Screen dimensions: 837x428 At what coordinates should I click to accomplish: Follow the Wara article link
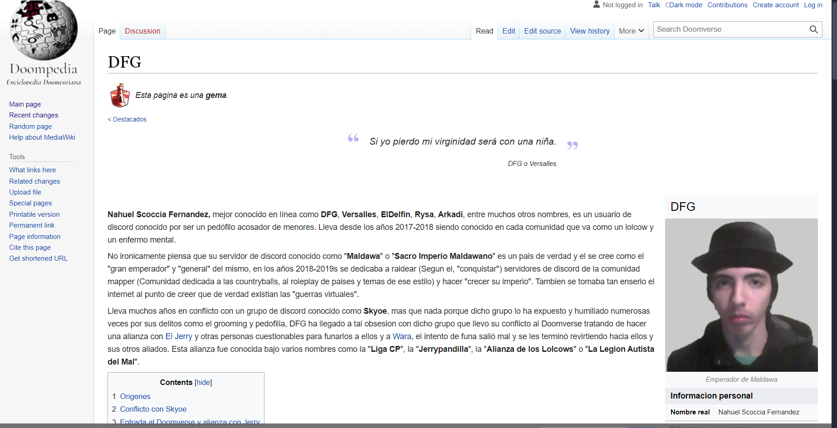[402, 336]
